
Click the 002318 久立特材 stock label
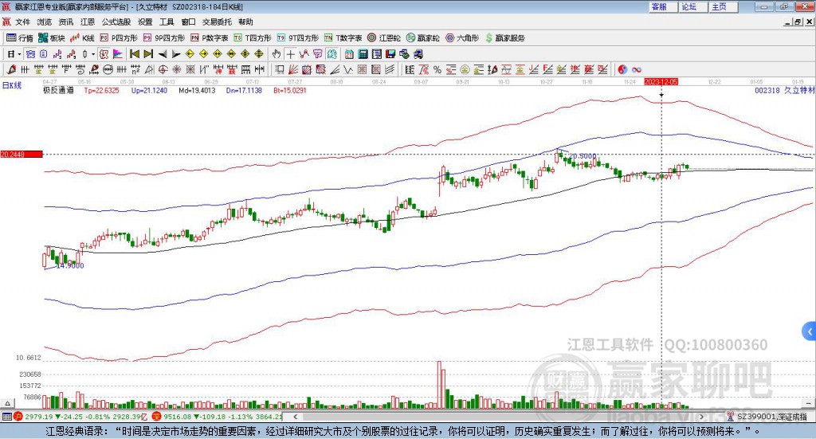coord(785,90)
